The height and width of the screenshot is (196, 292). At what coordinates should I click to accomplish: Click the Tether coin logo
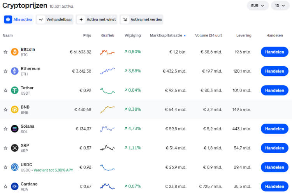[14, 90]
